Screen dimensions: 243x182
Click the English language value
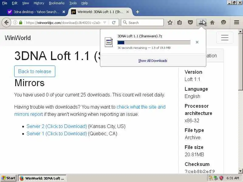[192, 96]
